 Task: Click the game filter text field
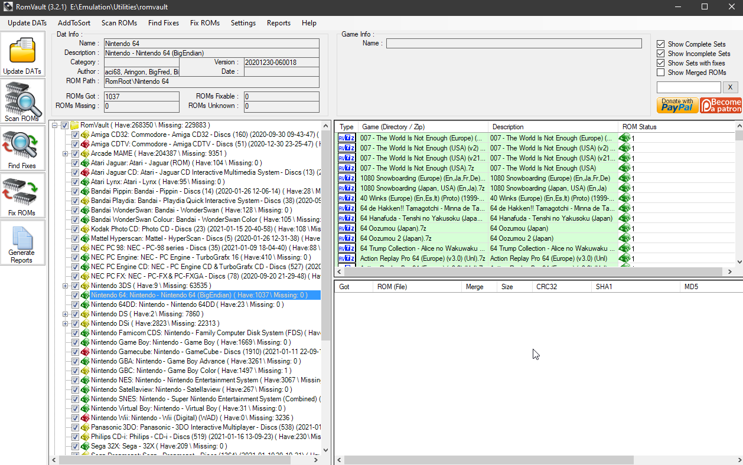(x=689, y=87)
